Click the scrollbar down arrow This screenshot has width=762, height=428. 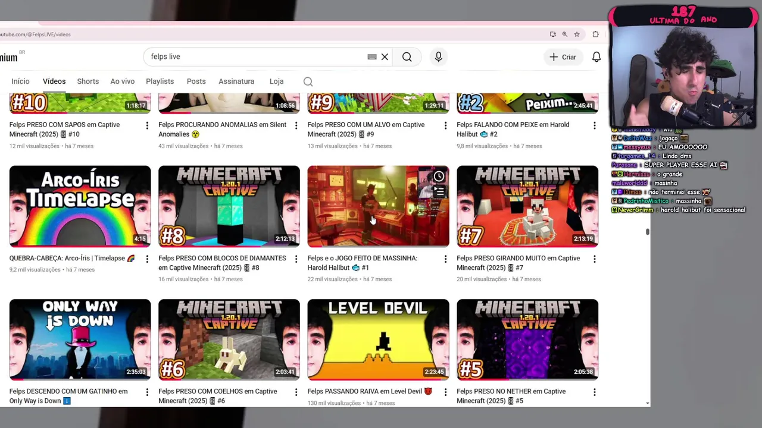[x=647, y=404]
